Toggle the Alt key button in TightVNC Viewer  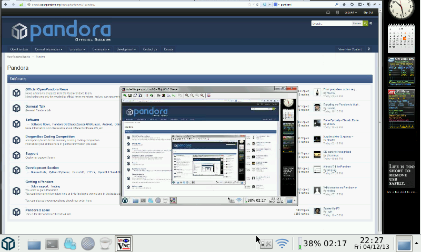point(174,96)
